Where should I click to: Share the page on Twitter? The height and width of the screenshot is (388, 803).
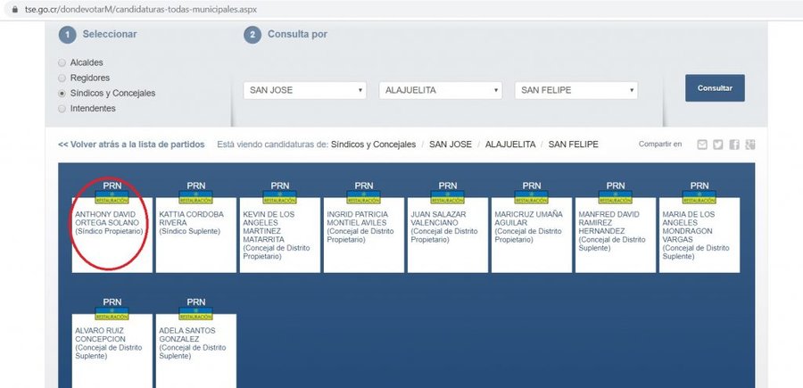718,144
